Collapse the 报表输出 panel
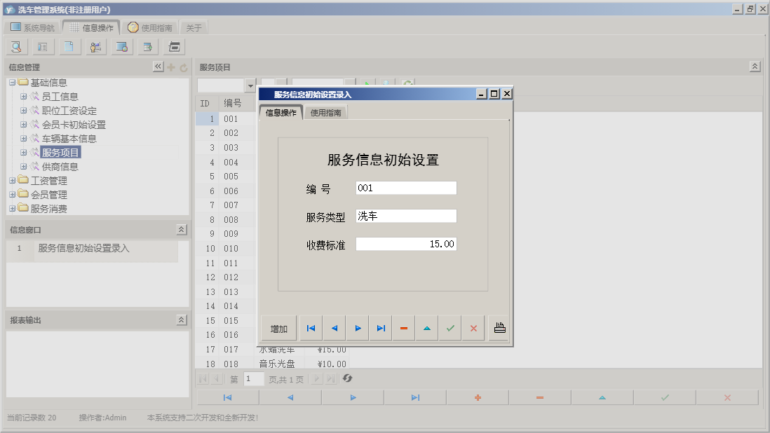 point(181,319)
